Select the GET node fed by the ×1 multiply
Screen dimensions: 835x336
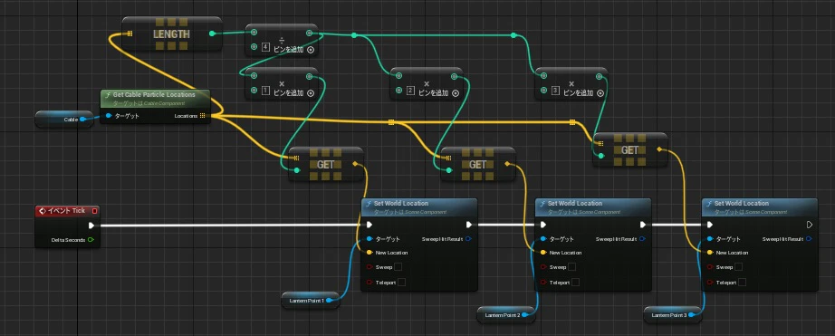click(x=325, y=164)
